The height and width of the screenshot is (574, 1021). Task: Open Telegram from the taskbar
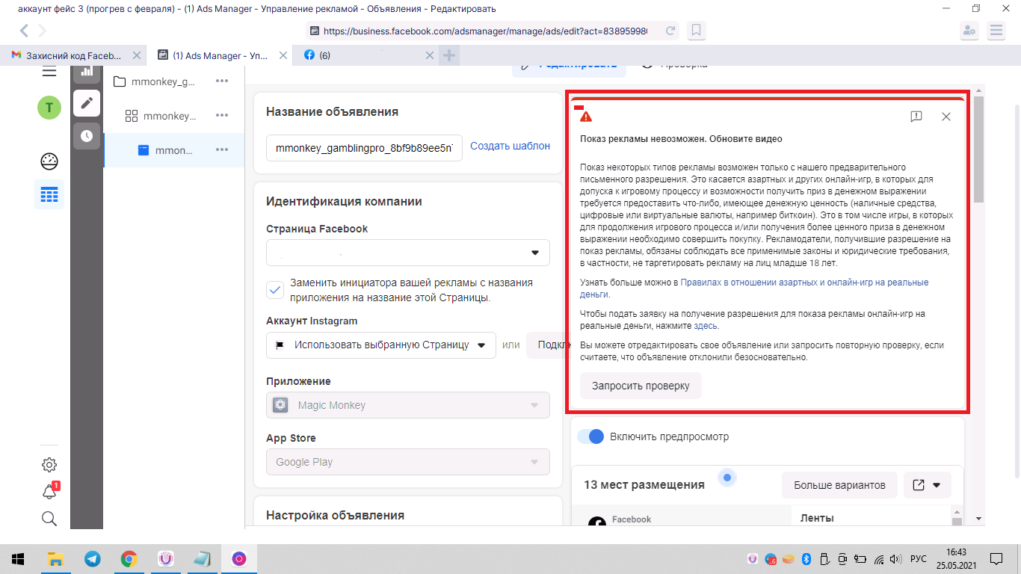click(x=93, y=558)
